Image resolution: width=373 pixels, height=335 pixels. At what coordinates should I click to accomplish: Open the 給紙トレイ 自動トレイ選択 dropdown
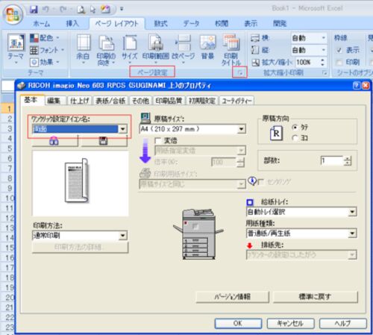click(352, 212)
